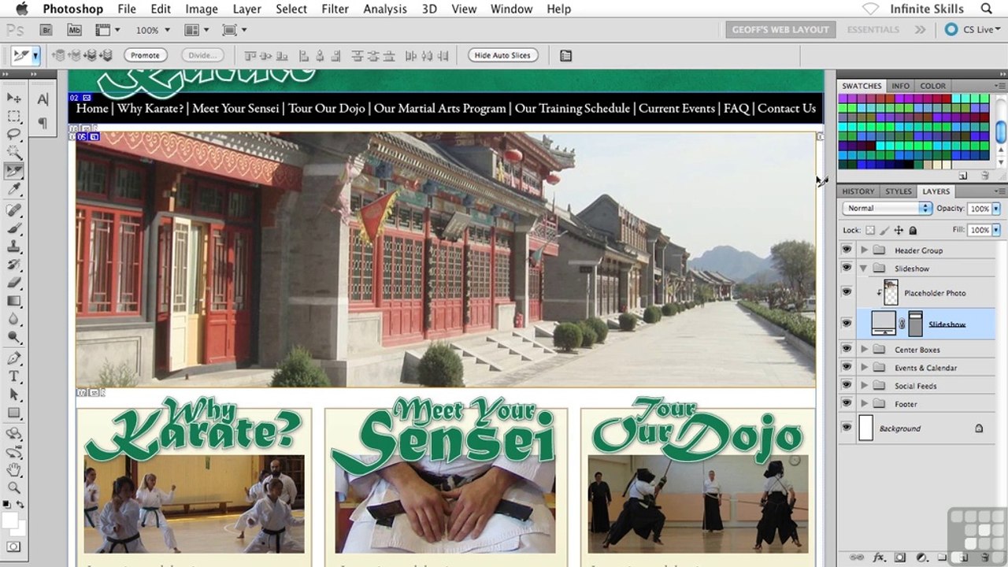Select the Pen tool
The width and height of the screenshot is (1008, 567).
[x=14, y=358]
